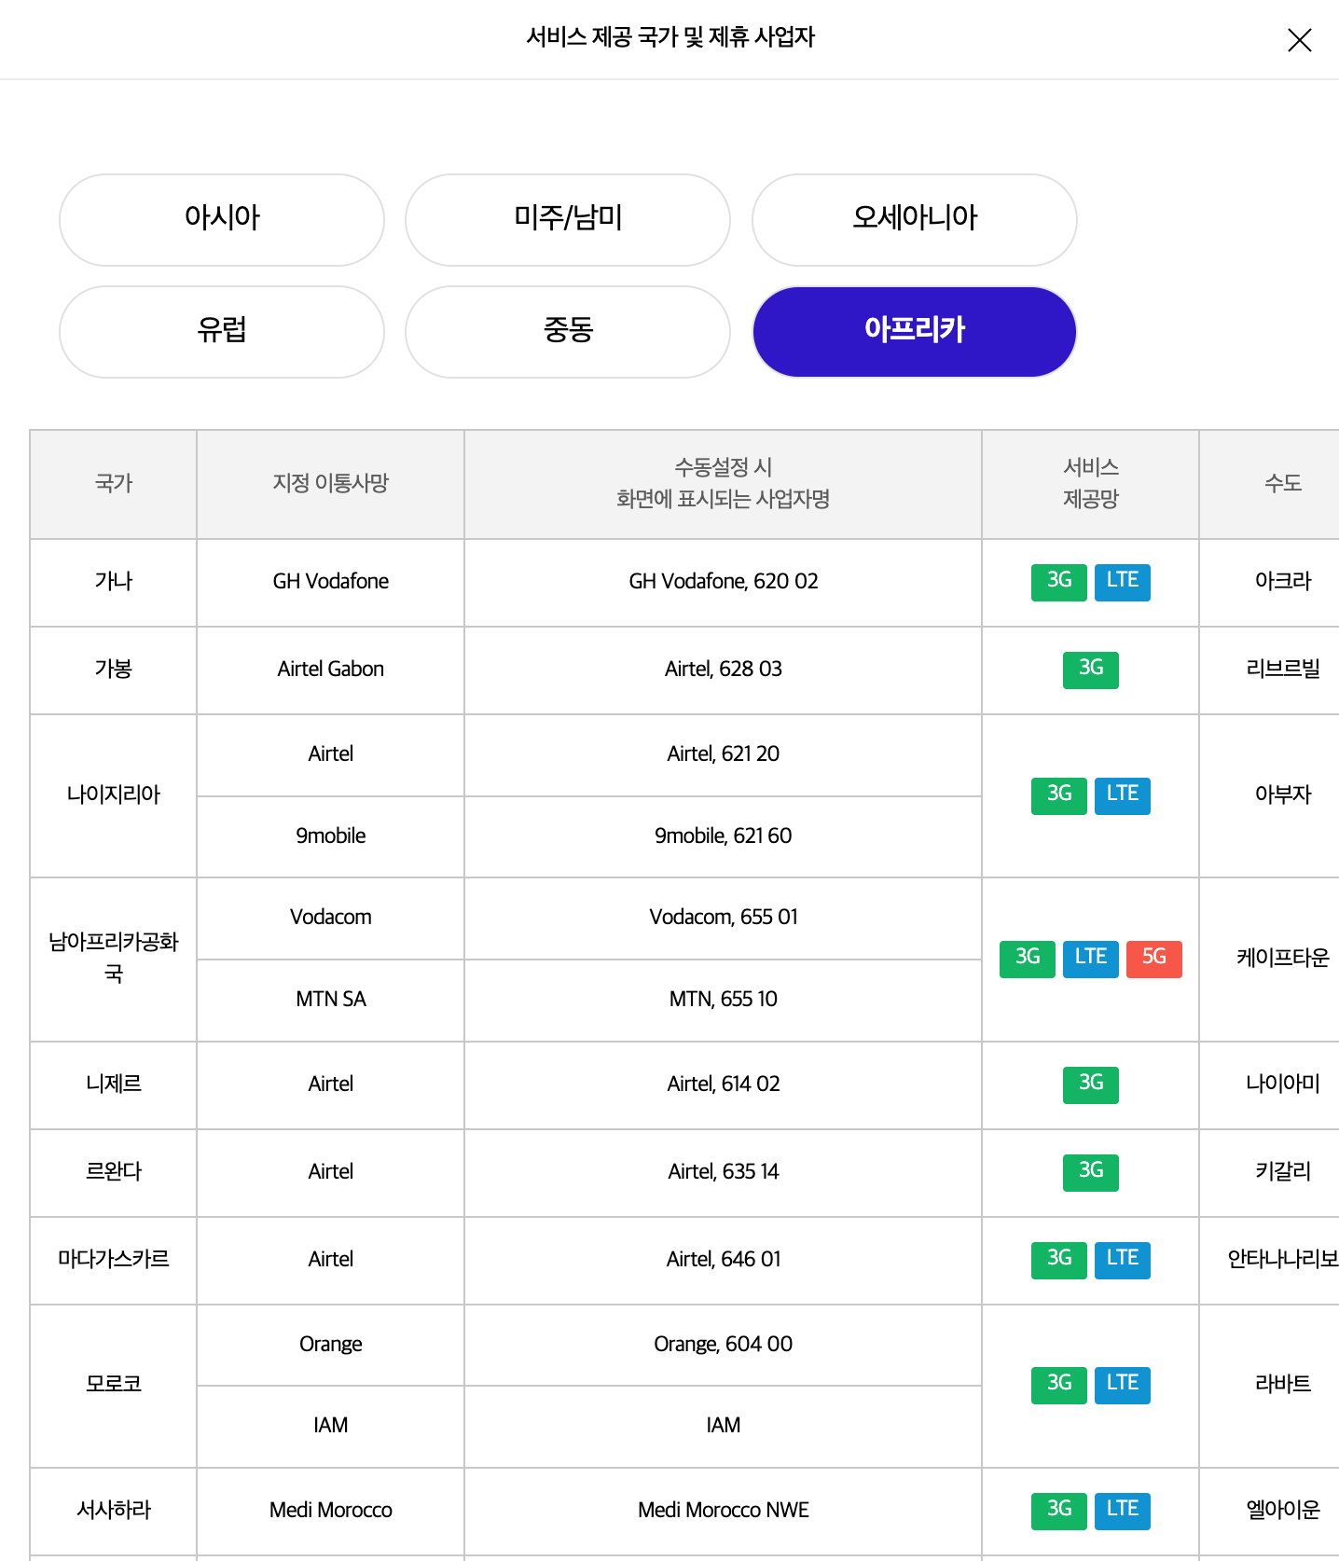Image resolution: width=1339 pixels, height=1561 pixels.
Task: Click the 'Airtel, 621 20' cell
Action: pos(724,755)
